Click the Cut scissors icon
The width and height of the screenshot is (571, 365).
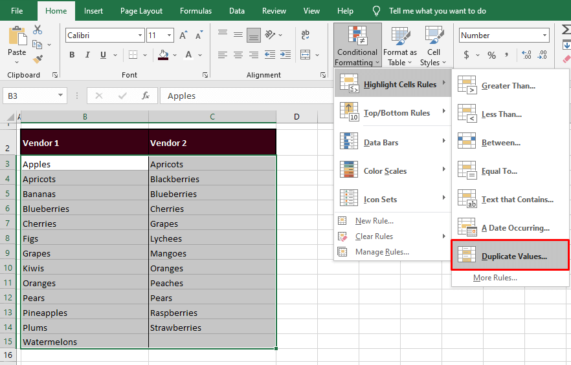click(37, 30)
